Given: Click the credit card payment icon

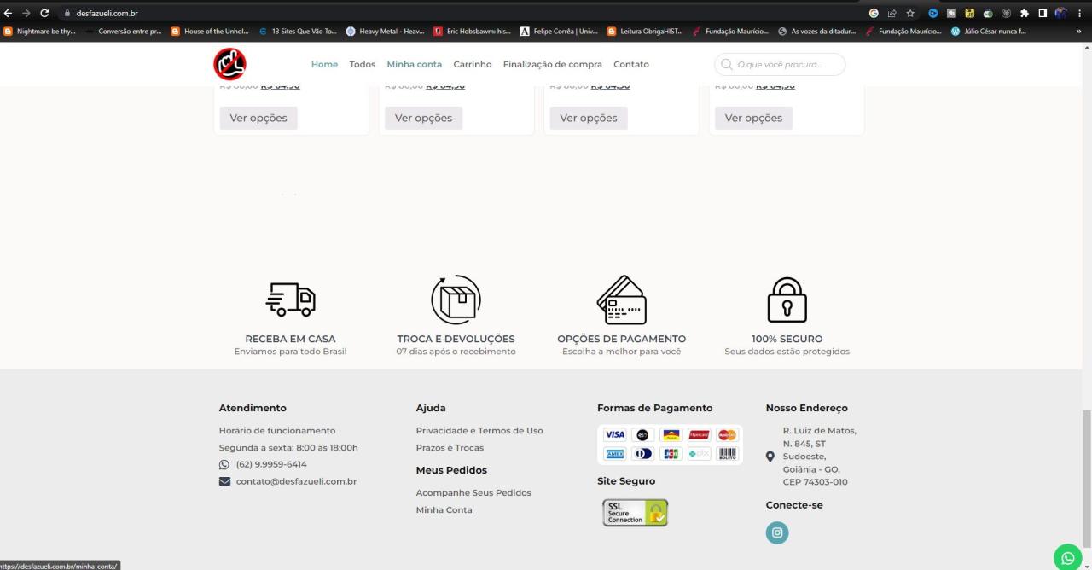Looking at the screenshot, I should (621, 300).
